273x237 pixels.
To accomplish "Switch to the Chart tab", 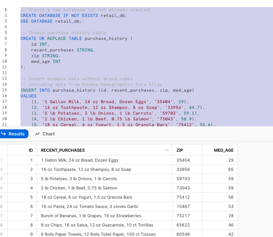I will pyautogui.click(x=45, y=134).
